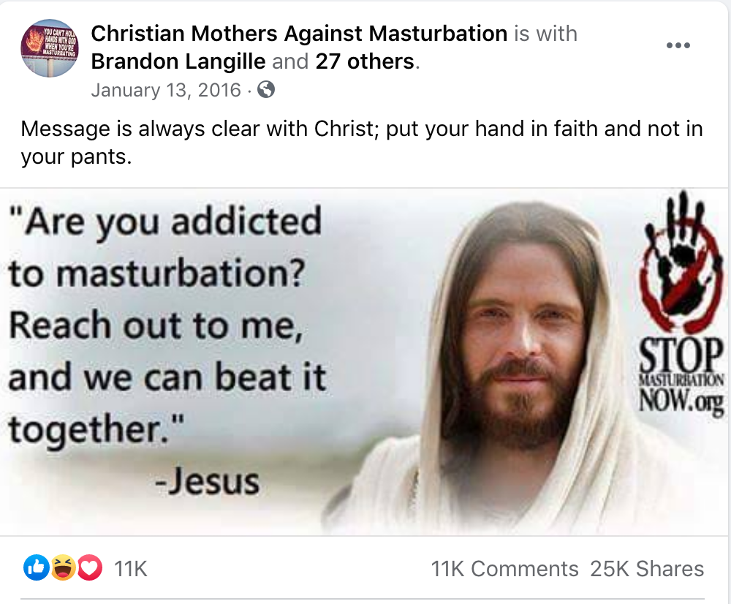Open the 11K Comments section

click(x=504, y=569)
